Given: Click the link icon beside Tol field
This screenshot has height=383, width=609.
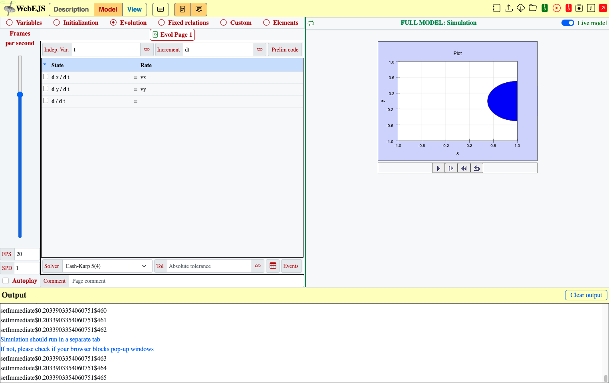Looking at the screenshot, I should tap(258, 266).
